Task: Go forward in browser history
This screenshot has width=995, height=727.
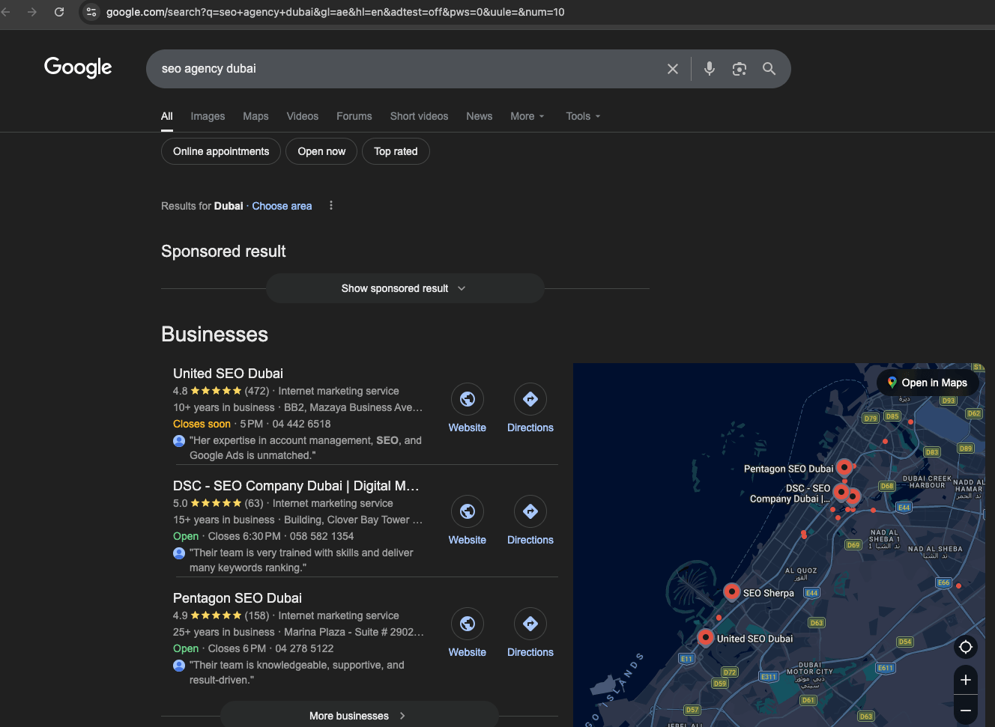Action: tap(32, 12)
